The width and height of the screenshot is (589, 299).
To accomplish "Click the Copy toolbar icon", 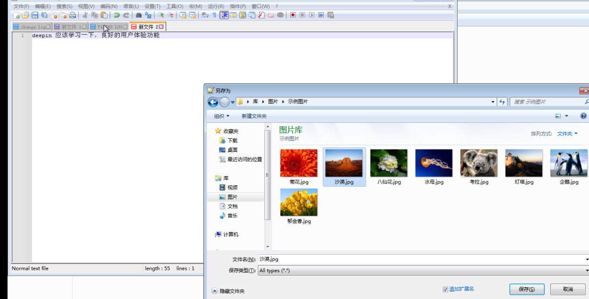I will [x=94, y=15].
